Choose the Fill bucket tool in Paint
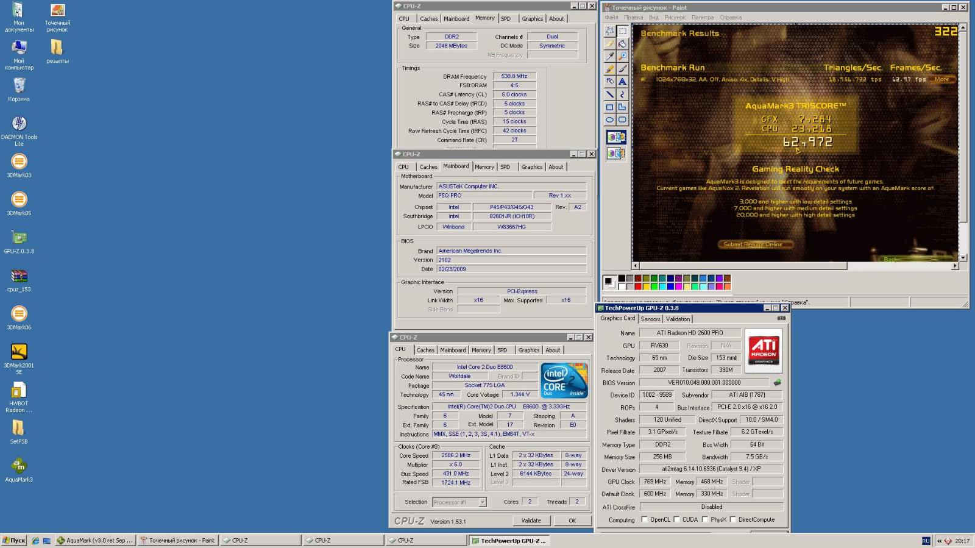This screenshot has height=548, width=975. [622, 43]
